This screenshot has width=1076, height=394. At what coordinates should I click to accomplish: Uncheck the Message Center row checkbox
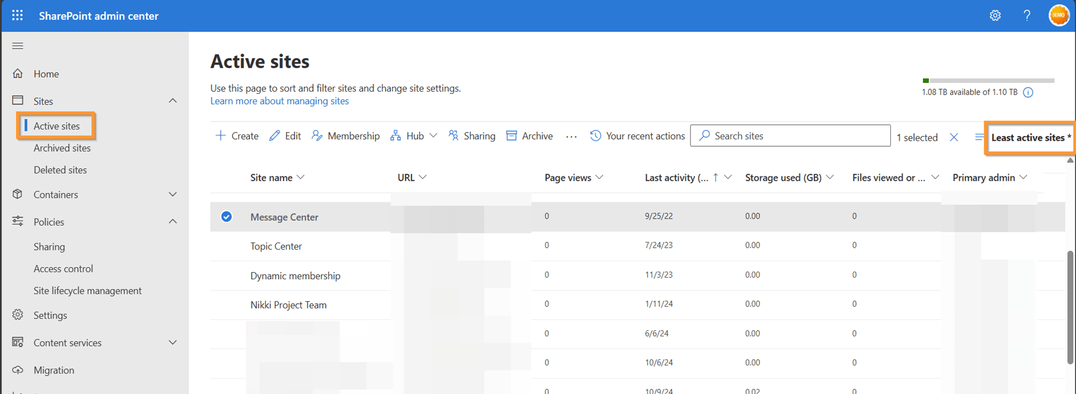click(x=226, y=217)
